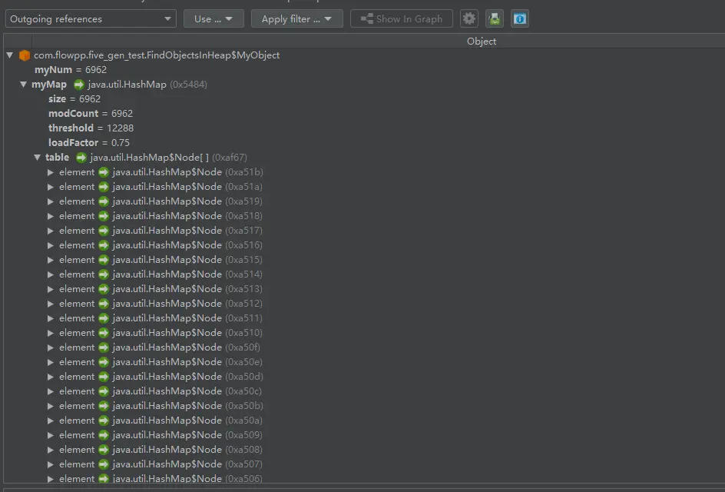Expand element node 0xa515
Image resolution: width=725 pixels, height=492 pixels.
click(x=51, y=260)
